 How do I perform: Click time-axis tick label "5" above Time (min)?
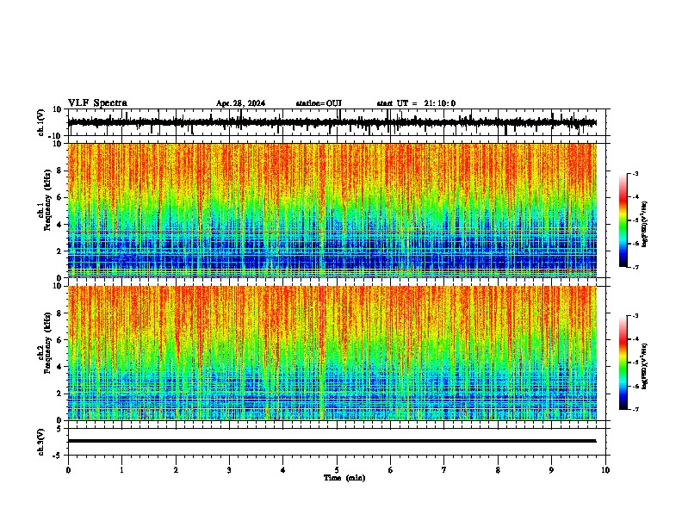click(x=337, y=470)
